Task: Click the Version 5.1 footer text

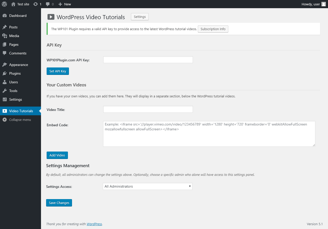Action: (x=315, y=224)
